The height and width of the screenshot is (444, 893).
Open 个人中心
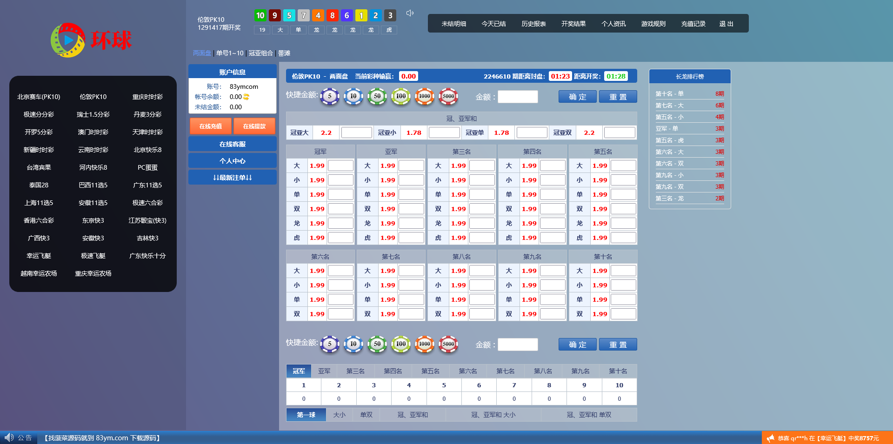tap(233, 161)
